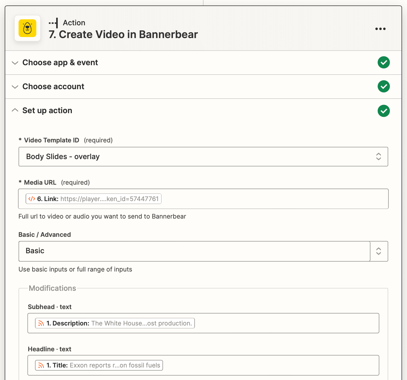Click the Video Template ID dropdown arrows
The height and width of the screenshot is (380, 407).
click(379, 156)
